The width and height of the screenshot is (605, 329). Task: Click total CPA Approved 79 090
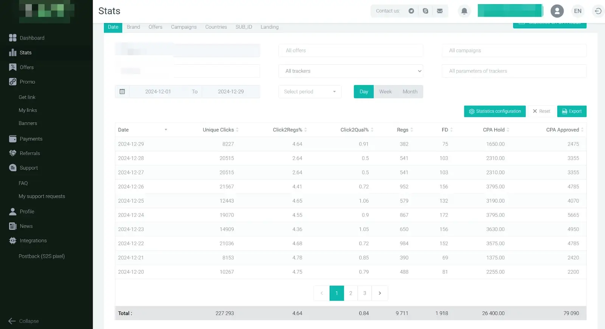[x=571, y=313]
